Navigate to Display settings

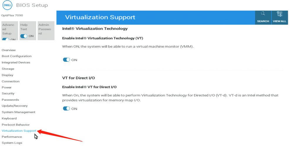(x=7, y=75)
